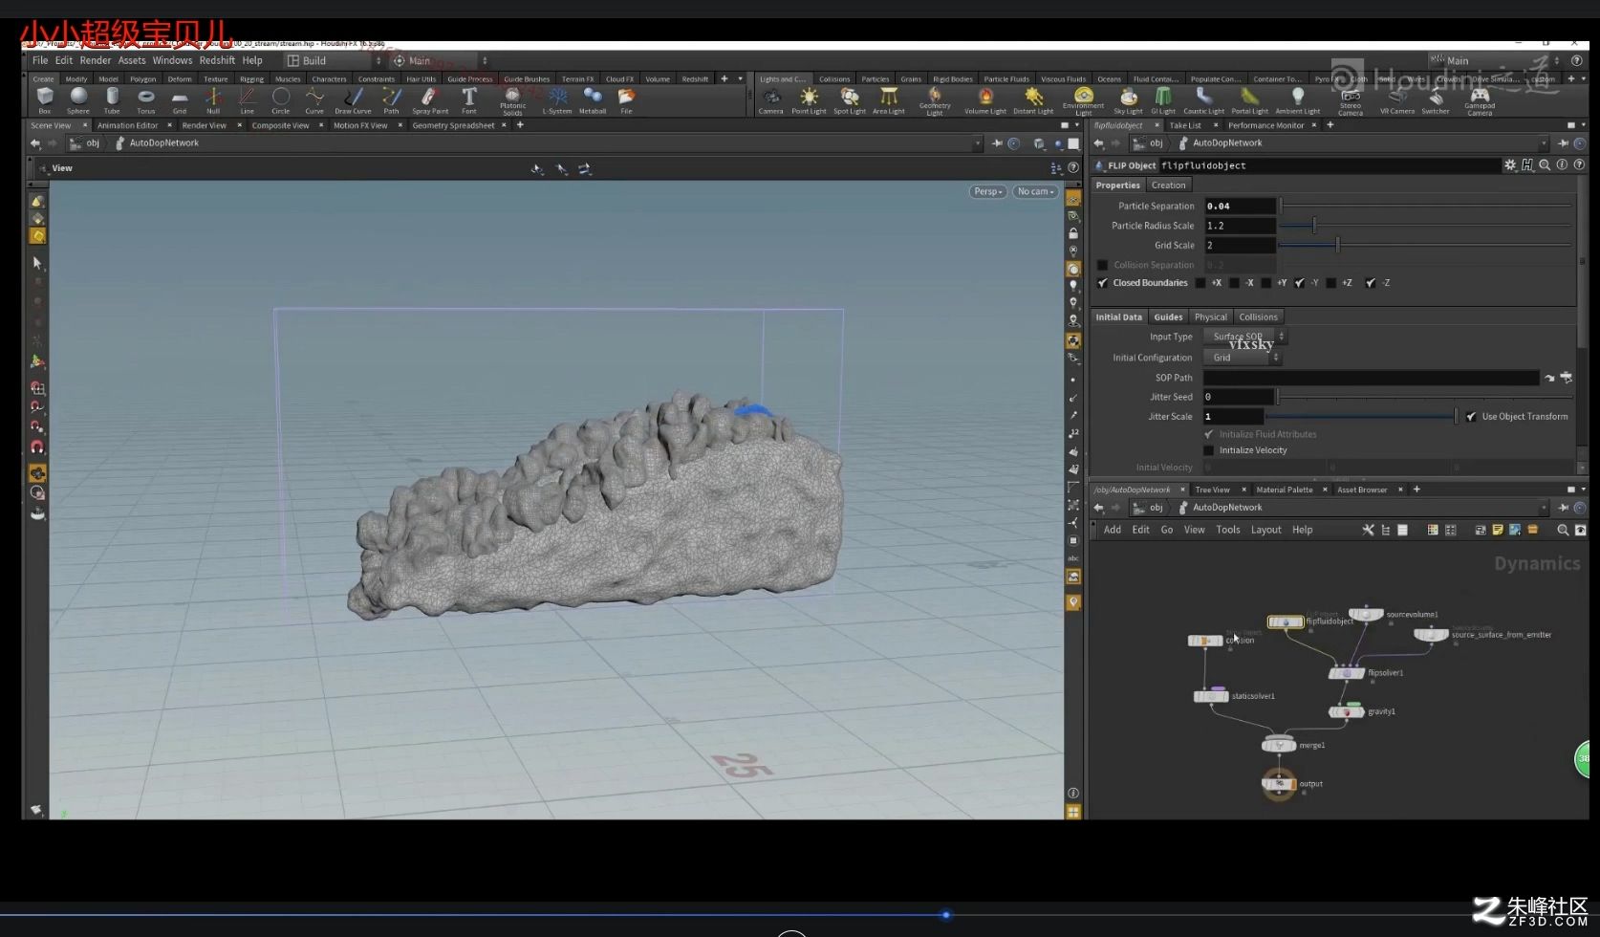Add an Ambient Light
Viewport: 1600px width, 937px height.
point(1297,99)
